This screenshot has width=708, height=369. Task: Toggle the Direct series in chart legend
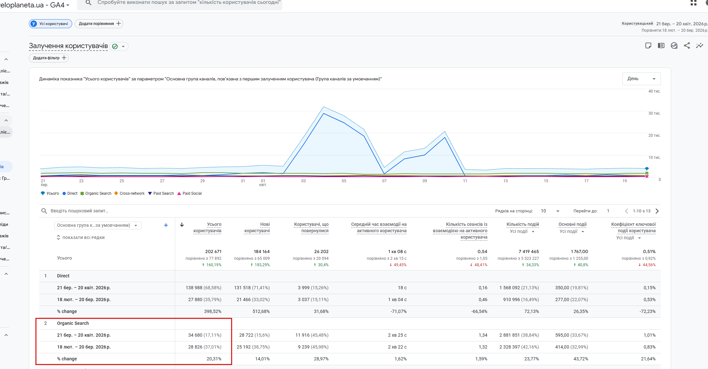pos(70,193)
